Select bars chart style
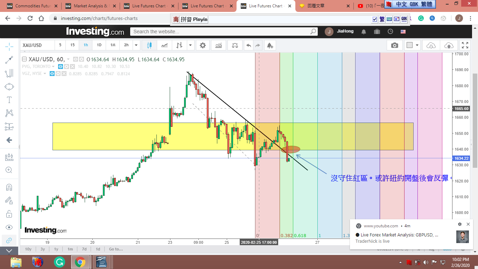 coord(180,45)
